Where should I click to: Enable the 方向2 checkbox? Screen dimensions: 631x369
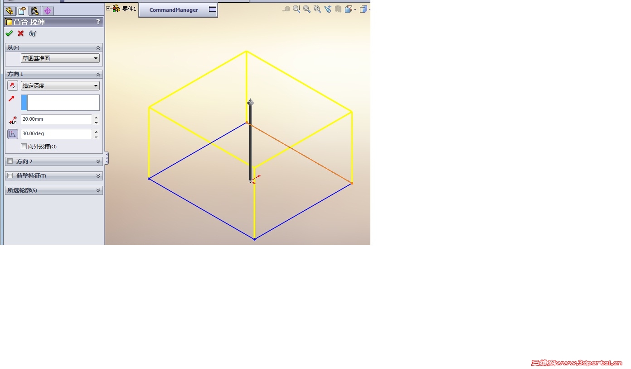pyautogui.click(x=10, y=161)
